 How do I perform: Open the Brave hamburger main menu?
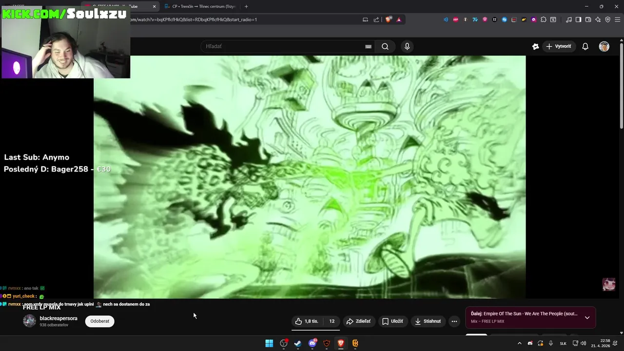pyautogui.click(x=617, y=19)
